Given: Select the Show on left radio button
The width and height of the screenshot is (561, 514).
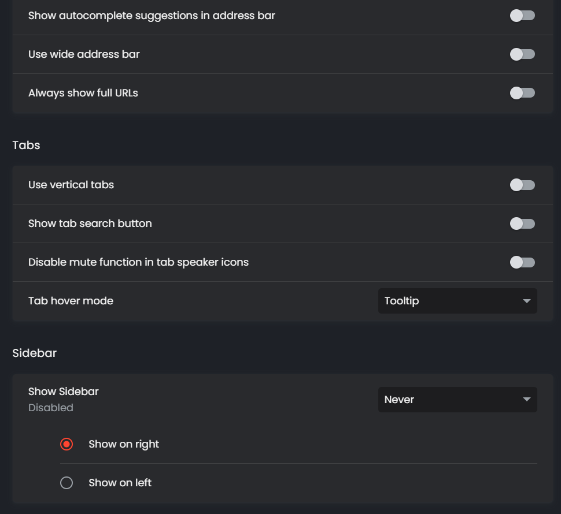Looking at the screenshot, I should click(x=67, y=483).
